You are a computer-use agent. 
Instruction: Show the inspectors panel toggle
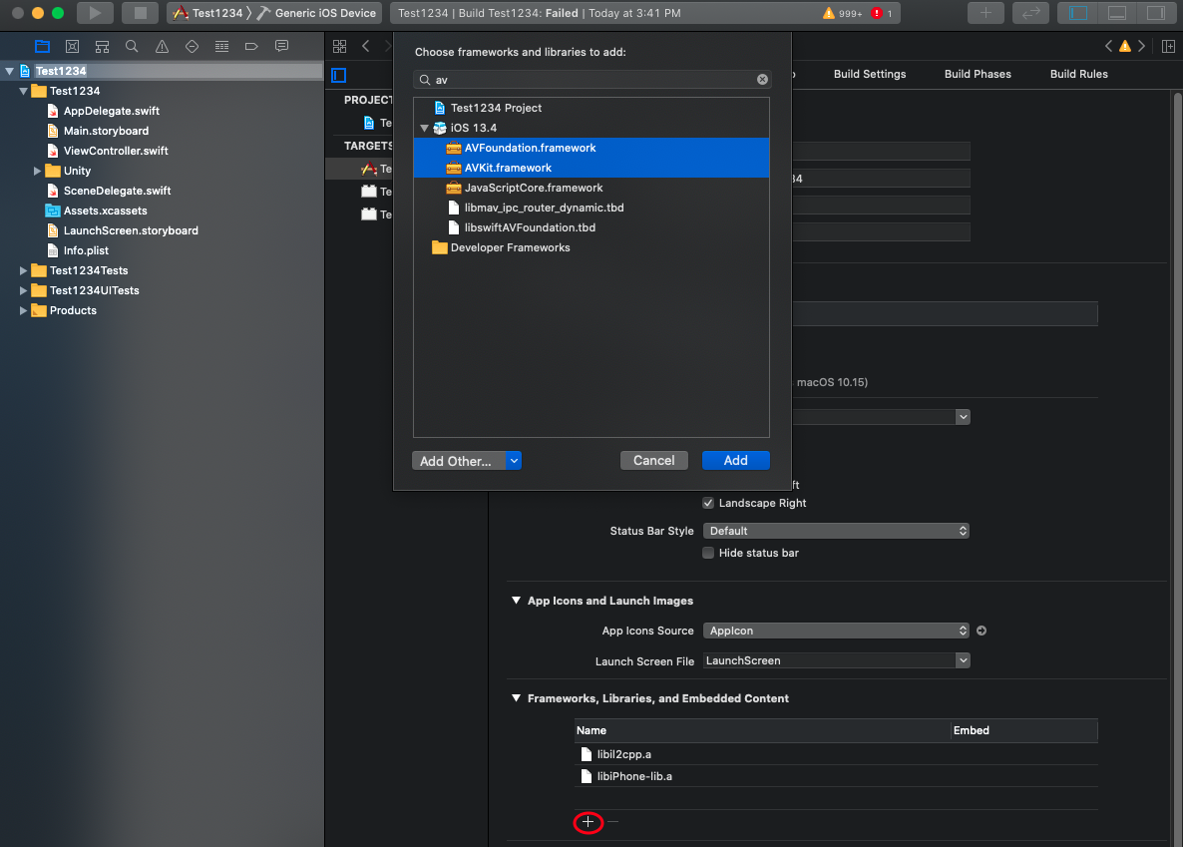(1156, 13)
